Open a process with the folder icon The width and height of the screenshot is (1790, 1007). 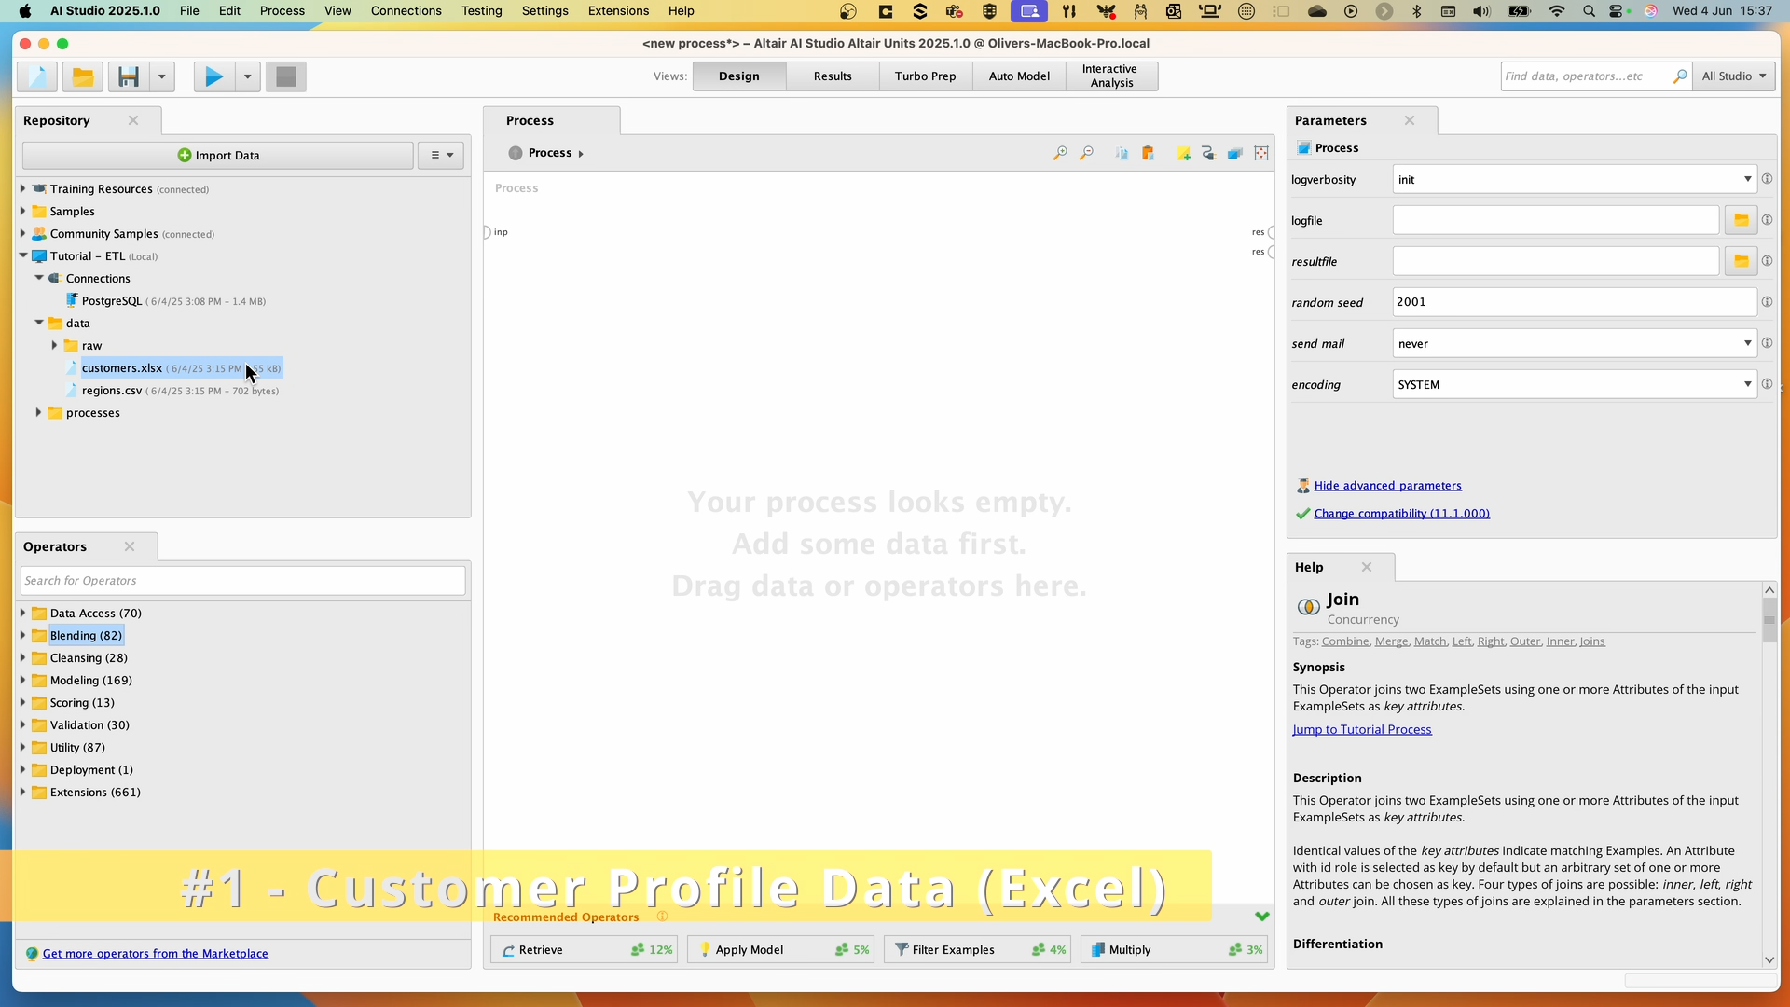[82, 76]
